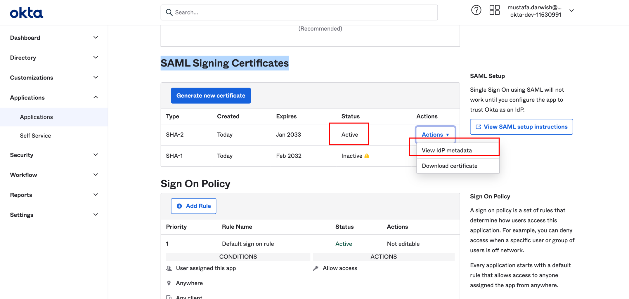
Task: Toggle the Actions dropdown for SHA-2 certificate
Action: tap(435, 134)
